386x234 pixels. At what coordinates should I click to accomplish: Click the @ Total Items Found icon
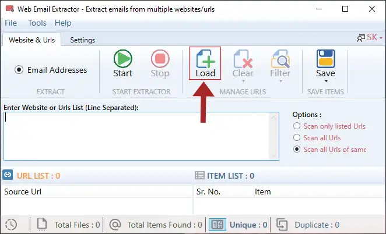115,225
